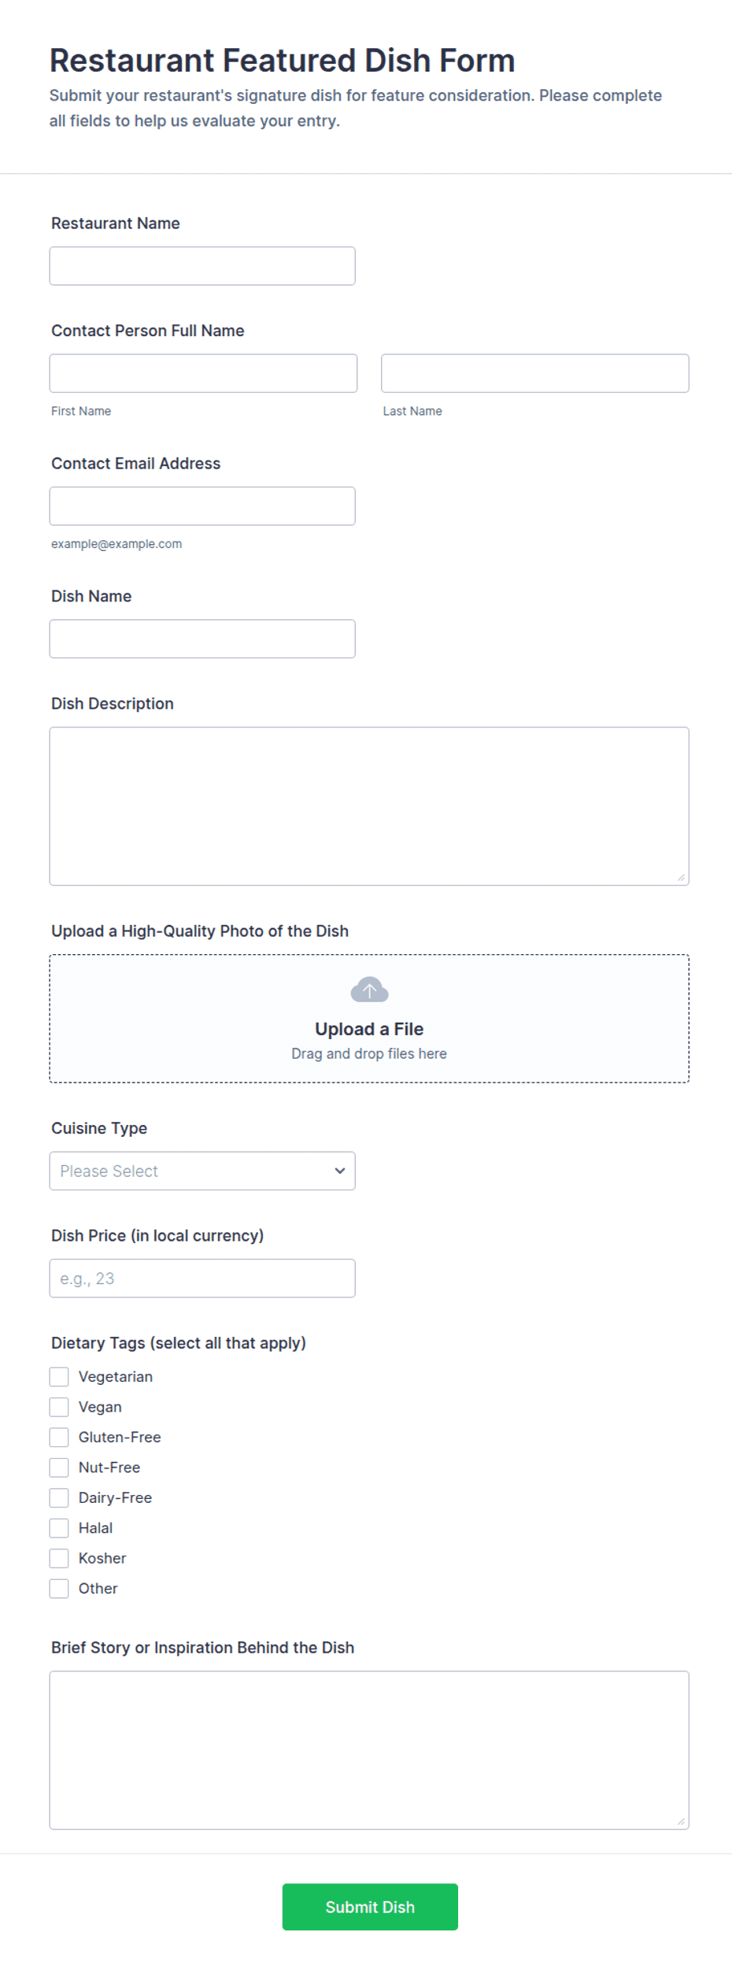The width and height of the screenshot is (732, 1969).
Task: Check the Vegetarian checkbox
Action: coord(59,1376)
